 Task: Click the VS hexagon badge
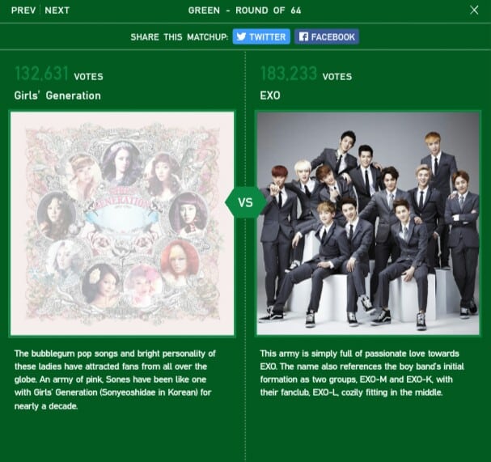coord(245,202)
